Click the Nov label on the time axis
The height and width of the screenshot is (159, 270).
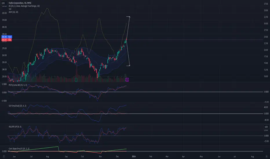pyautogui.click(x=101, y=156)
